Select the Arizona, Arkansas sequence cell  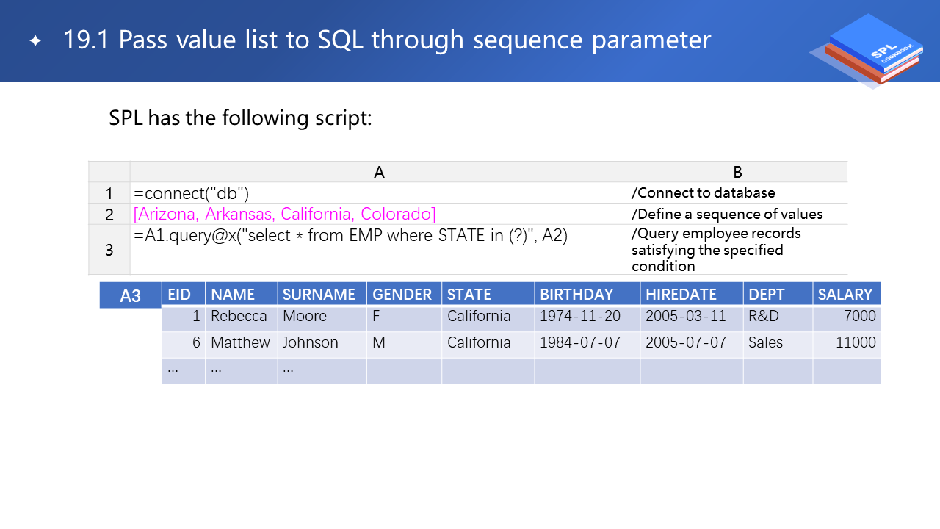[379, 214]
